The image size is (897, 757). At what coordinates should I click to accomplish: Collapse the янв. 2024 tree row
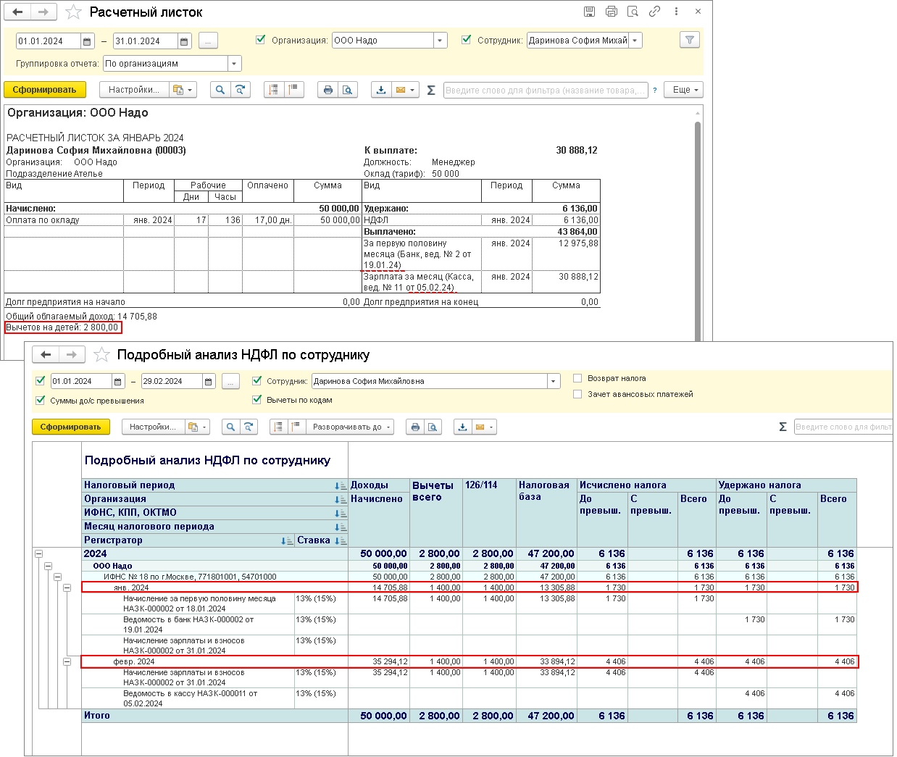tap(67, 587)
